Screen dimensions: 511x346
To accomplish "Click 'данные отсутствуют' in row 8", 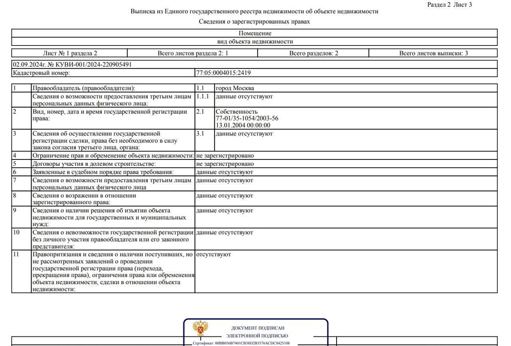I will click(225, 196).
